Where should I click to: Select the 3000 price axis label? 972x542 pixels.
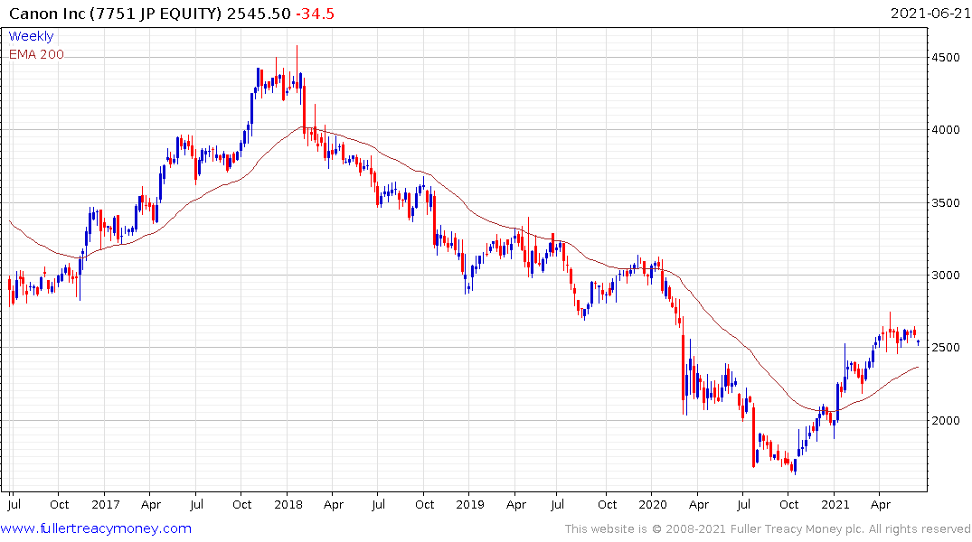tap(946, 275)
